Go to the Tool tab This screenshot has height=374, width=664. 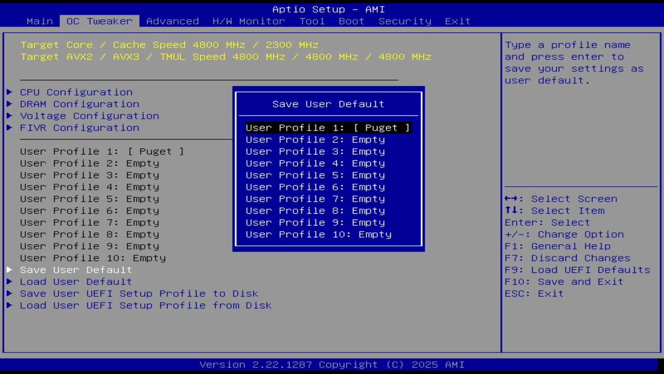click(x=312, y=21)
